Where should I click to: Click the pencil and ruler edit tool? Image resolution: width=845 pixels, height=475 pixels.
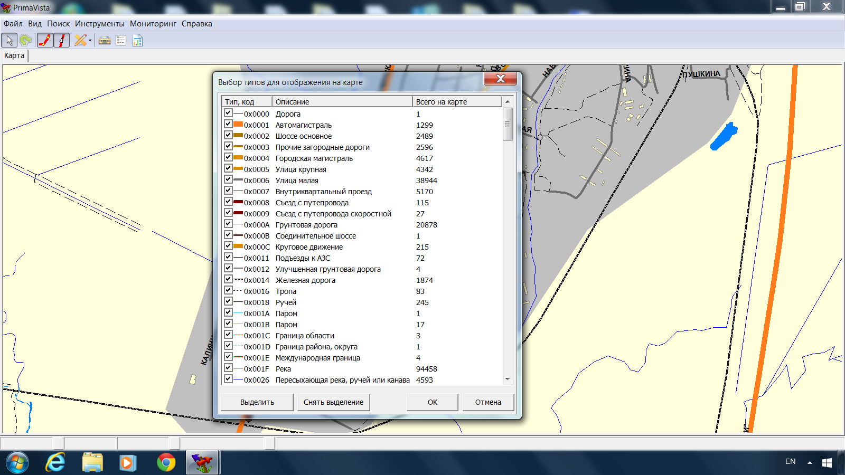pos(80,40)
